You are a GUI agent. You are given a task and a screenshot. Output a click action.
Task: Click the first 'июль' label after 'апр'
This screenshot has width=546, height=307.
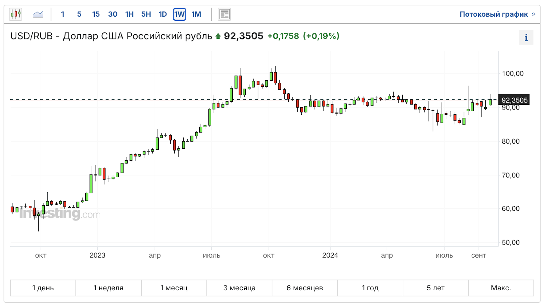click(x=212, y=256)
